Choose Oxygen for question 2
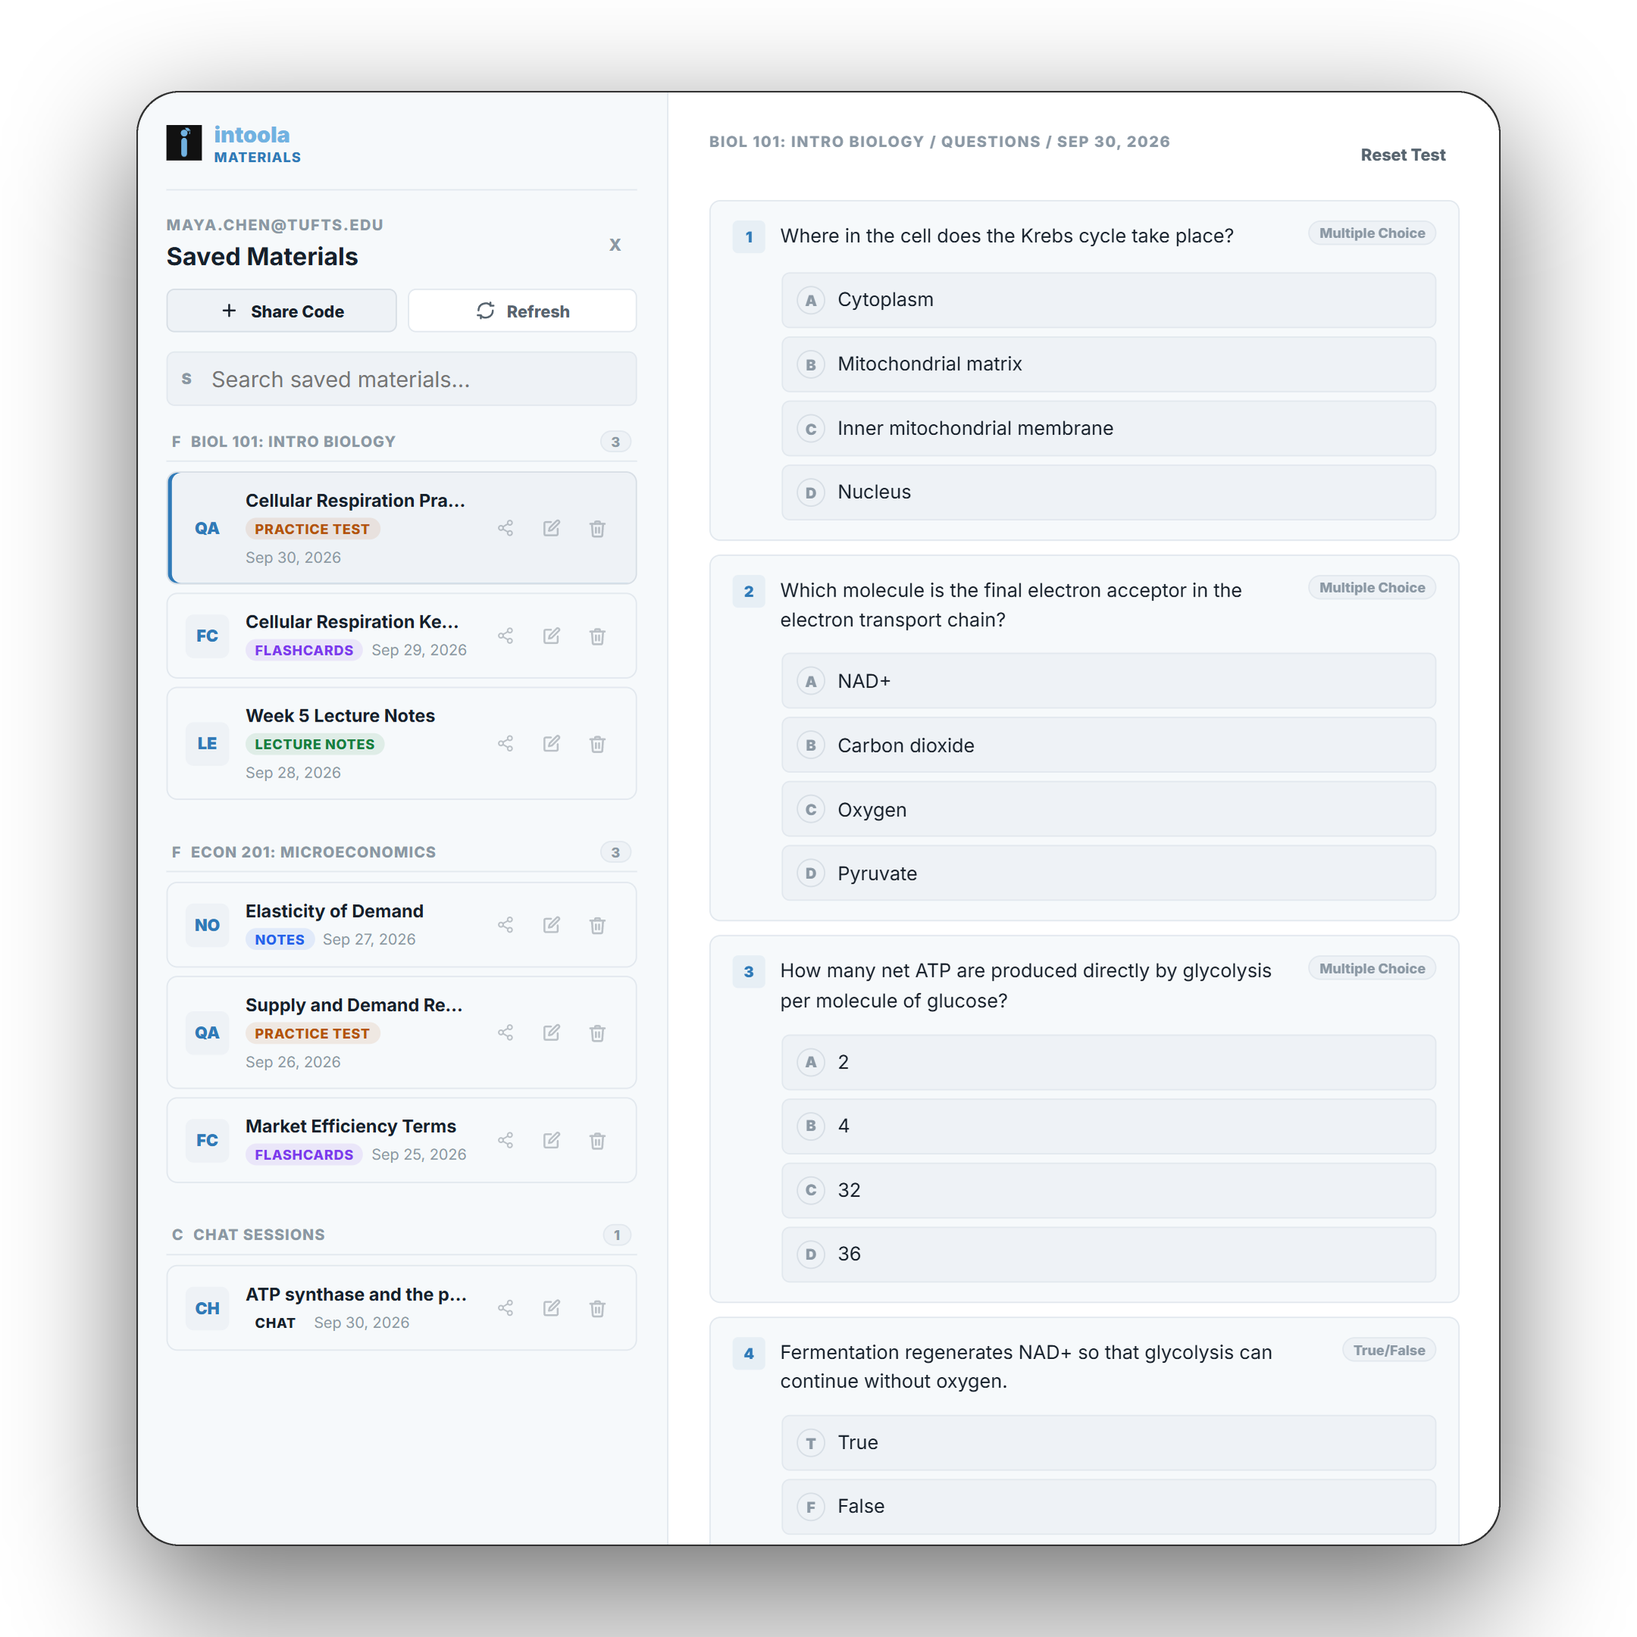Screen dimensions: 1637x1637 (x=1108, y=809)
